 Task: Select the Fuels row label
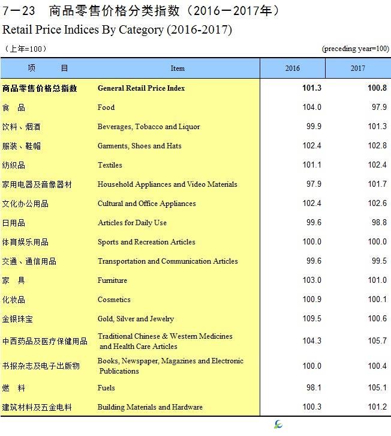coord(106,387)
